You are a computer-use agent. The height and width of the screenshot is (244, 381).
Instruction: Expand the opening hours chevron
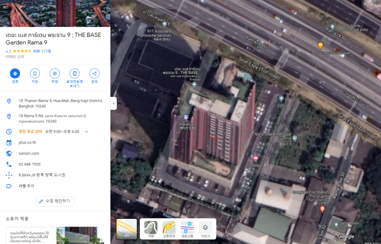[x=86, y=132]
